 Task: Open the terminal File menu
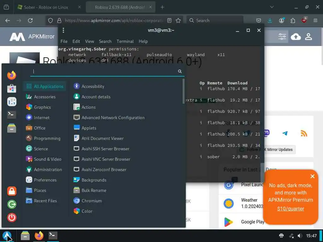click(64, 41)
